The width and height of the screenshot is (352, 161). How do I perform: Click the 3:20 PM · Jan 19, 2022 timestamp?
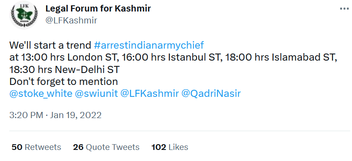(x=55, y=115)
